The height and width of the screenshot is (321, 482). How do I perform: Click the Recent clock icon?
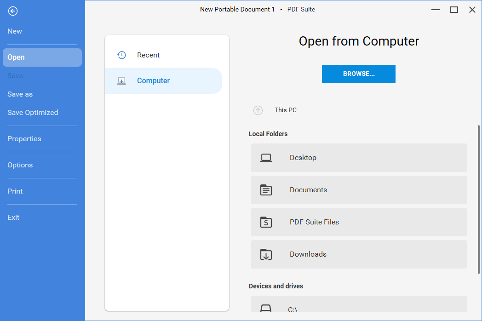[121, 55]
